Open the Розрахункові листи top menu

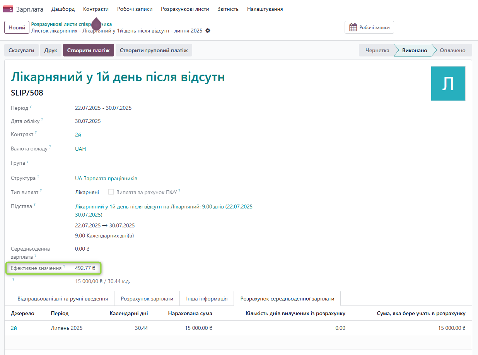185,9
